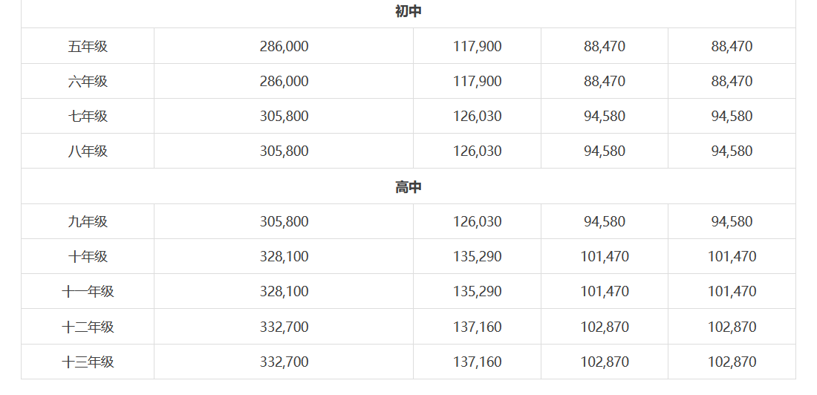Viewport: 817px width, 395px height.
Task: Select the 126,030 cell in 八年级 row
Action: [x=478, y=151]
